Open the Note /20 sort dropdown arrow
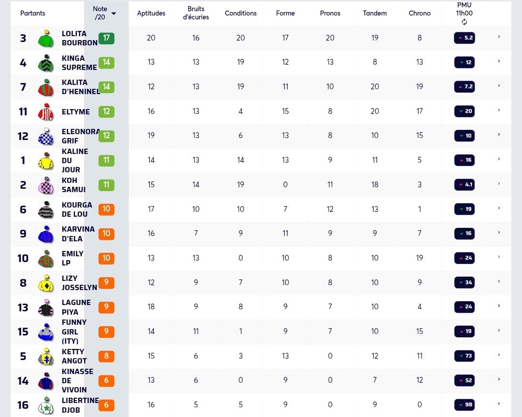522x417 pixels. point(114,14)
